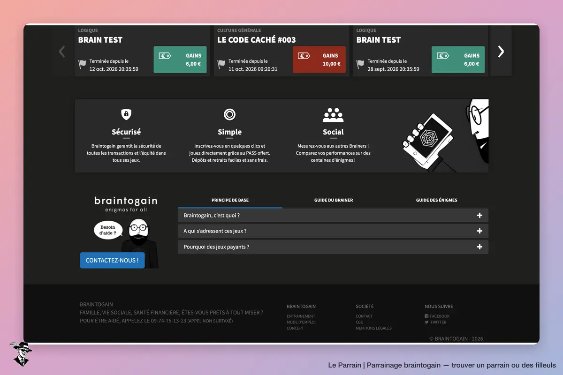Click the "Besoin d'aide ?" speech bubble
This screenshot has height=375, width=563.
108,230
